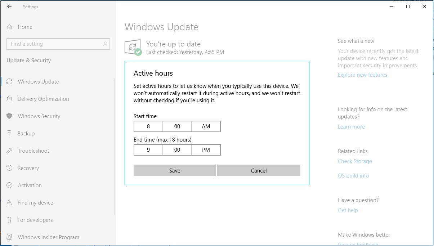Click the sidebar vertical scrollbar
Image resolution: width=434 pixels, height=246 pixels.
[x=115, y=147]
